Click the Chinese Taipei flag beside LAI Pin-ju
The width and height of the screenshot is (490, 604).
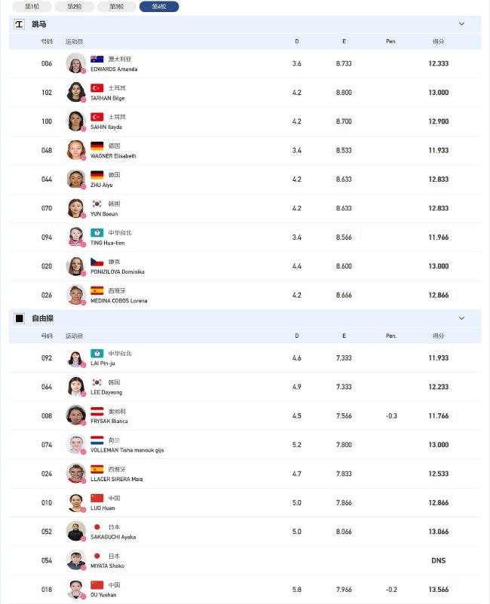pos(96,353)
